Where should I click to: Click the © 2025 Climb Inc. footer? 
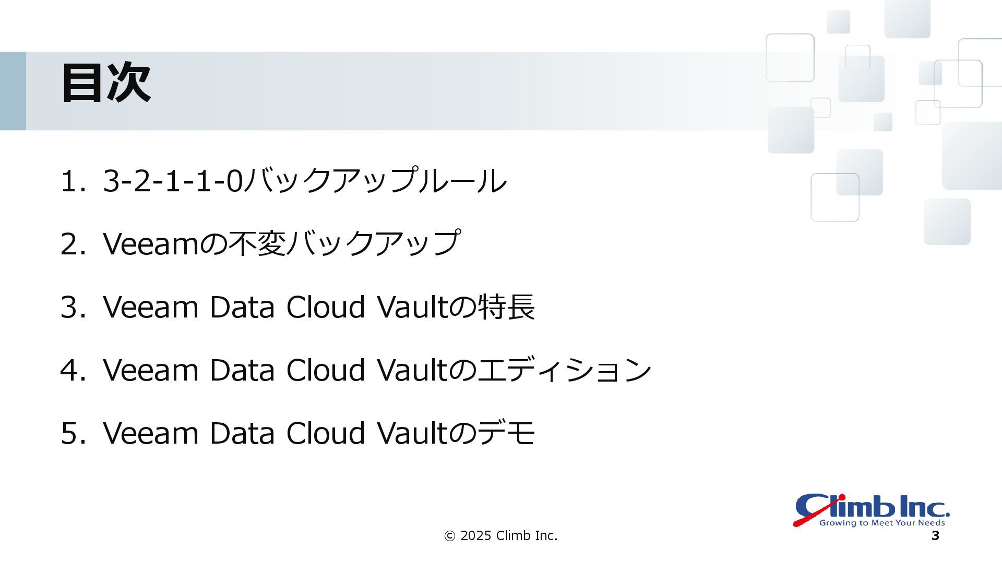point(500,535)
